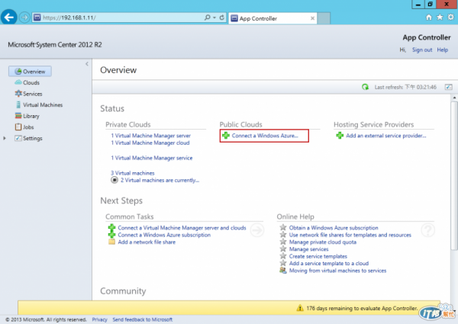Select the App Controller tab
The height and width of the screenshot is (324, 458).
(x=273, y=18)
